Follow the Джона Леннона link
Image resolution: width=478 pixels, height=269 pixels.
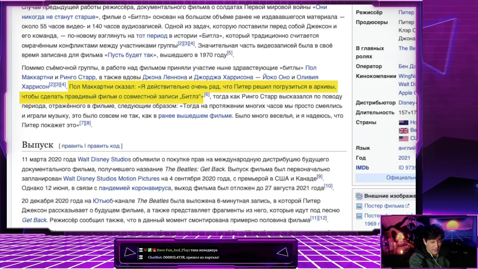coord(165,77)
